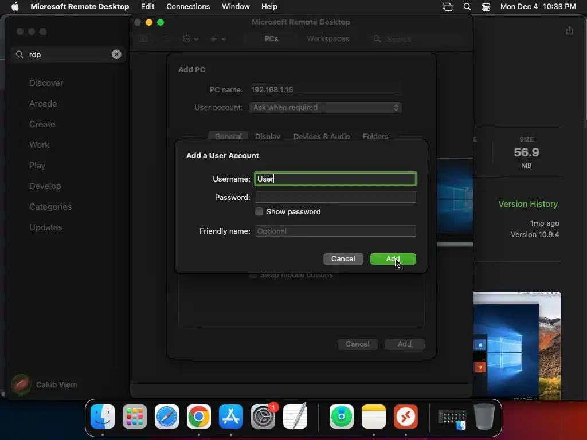Screen dimensions: 587x440
Task: Click the Version 10.9.4 text
Action: pyautogui.click(x=535, y=234)
